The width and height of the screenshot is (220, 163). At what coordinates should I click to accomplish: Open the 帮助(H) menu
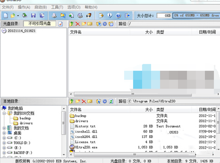coord(91,7)
